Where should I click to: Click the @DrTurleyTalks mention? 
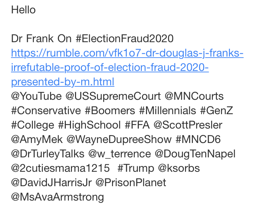[48, 154]
